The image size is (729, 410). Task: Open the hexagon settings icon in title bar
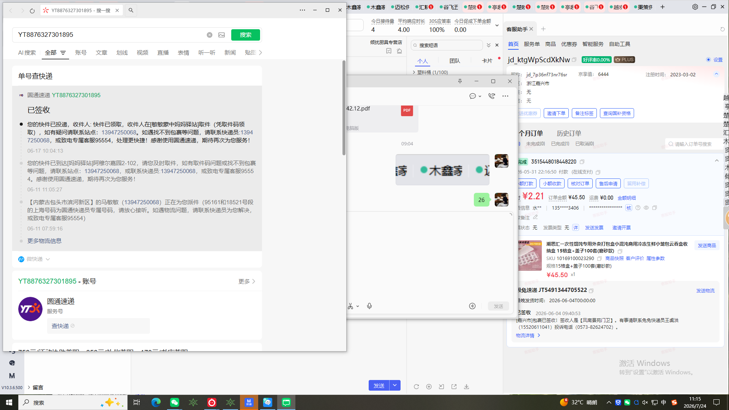pyautogui.click(x=695, y=7)
